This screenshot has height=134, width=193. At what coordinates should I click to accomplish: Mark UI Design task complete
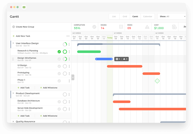tap(59, 66)
